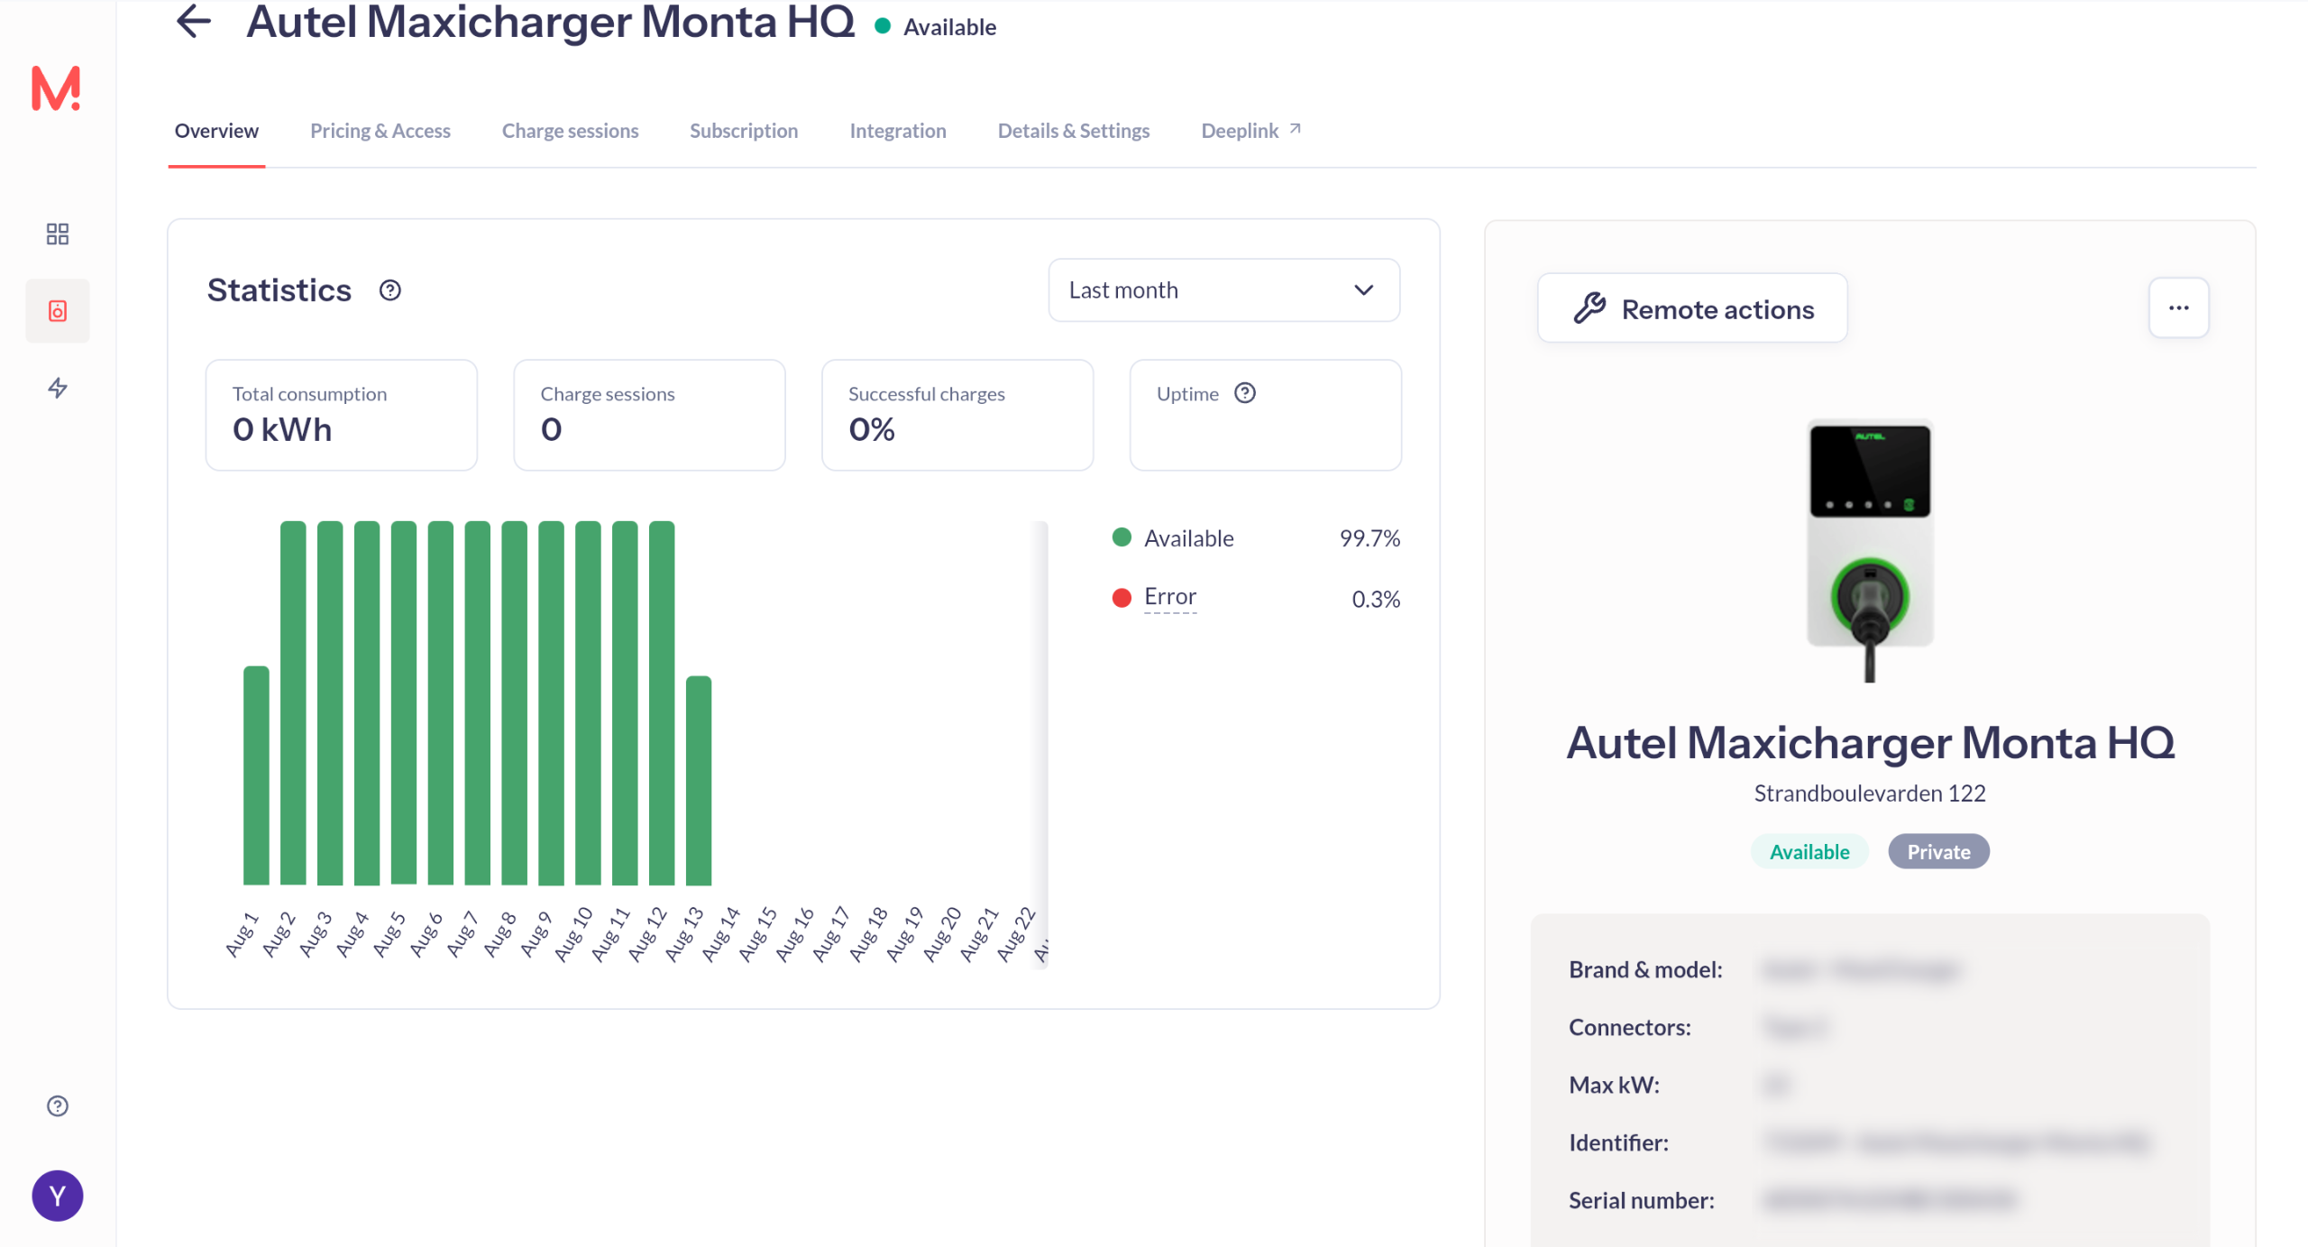Switch to the Overview tab
2308x1247 pixels.
[x=216, y=131]
